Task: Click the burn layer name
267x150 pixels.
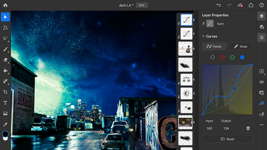Action: tap(220, 24)
